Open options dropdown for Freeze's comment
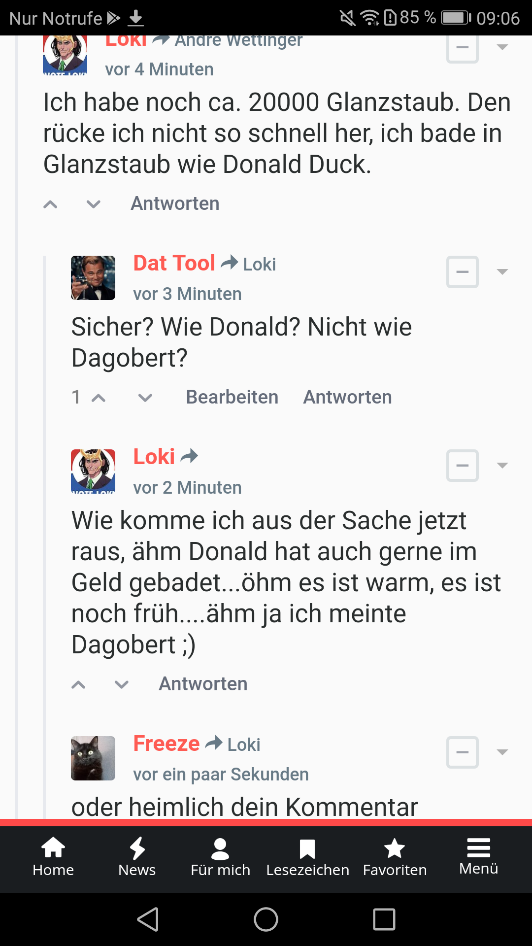 502,752
